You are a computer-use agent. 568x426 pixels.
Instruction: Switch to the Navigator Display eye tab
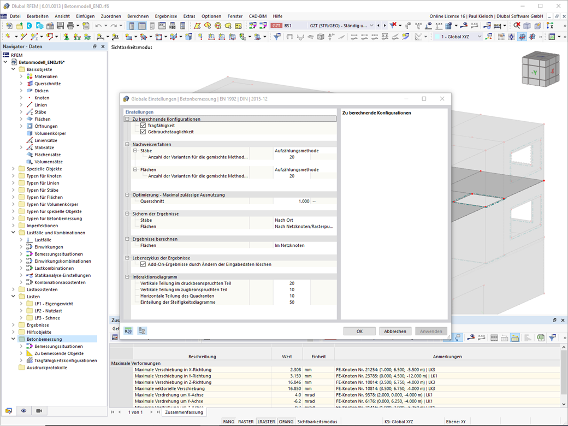click(x=23, y=411)
